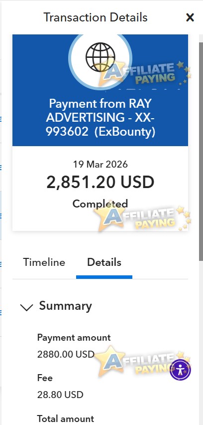Select the 28.80 USD fee value

[60, 395]
